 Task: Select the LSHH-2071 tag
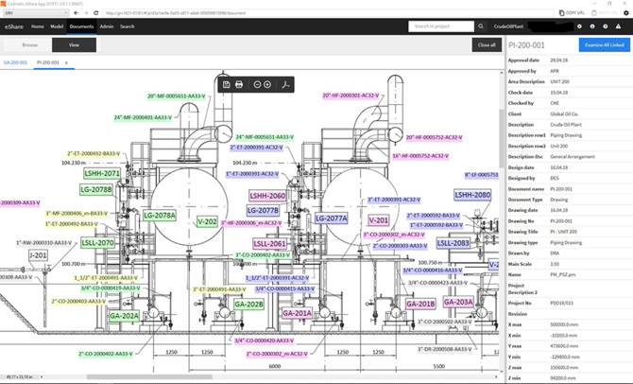coord(102,174)
